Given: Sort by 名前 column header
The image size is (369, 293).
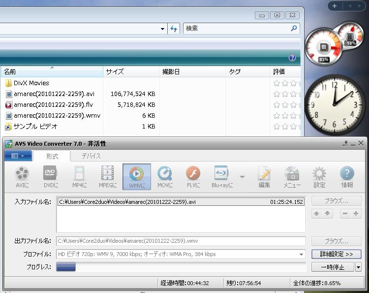Looking at the screenshot, I should pyautogui.click(x=52, y=71).
